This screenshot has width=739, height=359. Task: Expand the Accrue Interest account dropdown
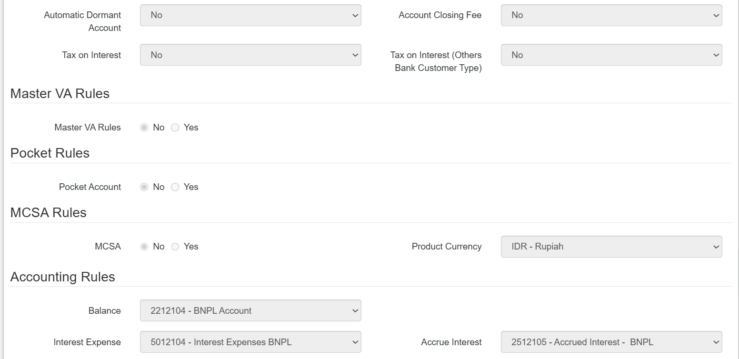coord(611,342)
